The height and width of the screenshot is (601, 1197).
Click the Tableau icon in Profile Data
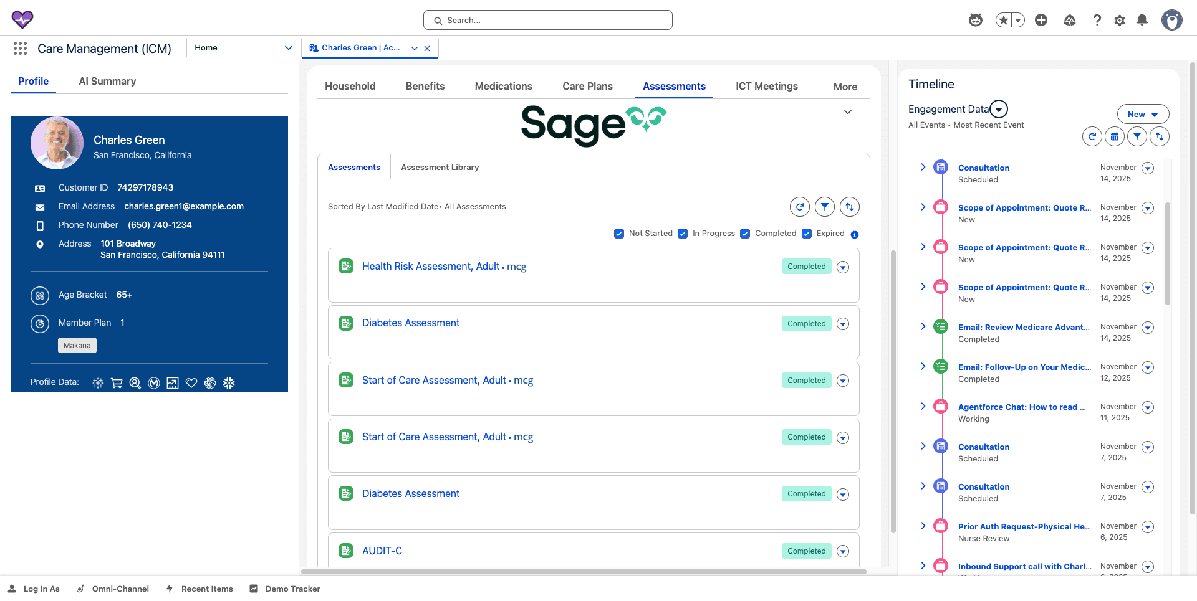tap(98, 383)
